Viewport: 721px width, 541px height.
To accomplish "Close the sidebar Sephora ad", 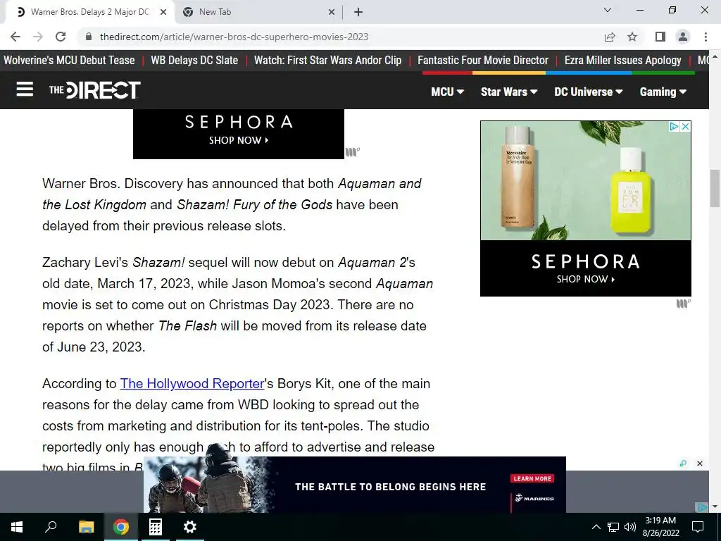I will click(x=685, y=127).
